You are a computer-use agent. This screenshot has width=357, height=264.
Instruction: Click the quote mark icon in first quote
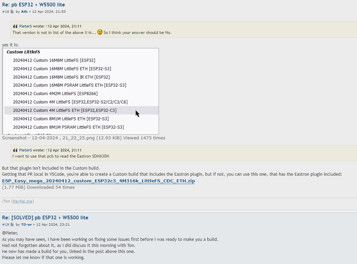click(15, 26)
